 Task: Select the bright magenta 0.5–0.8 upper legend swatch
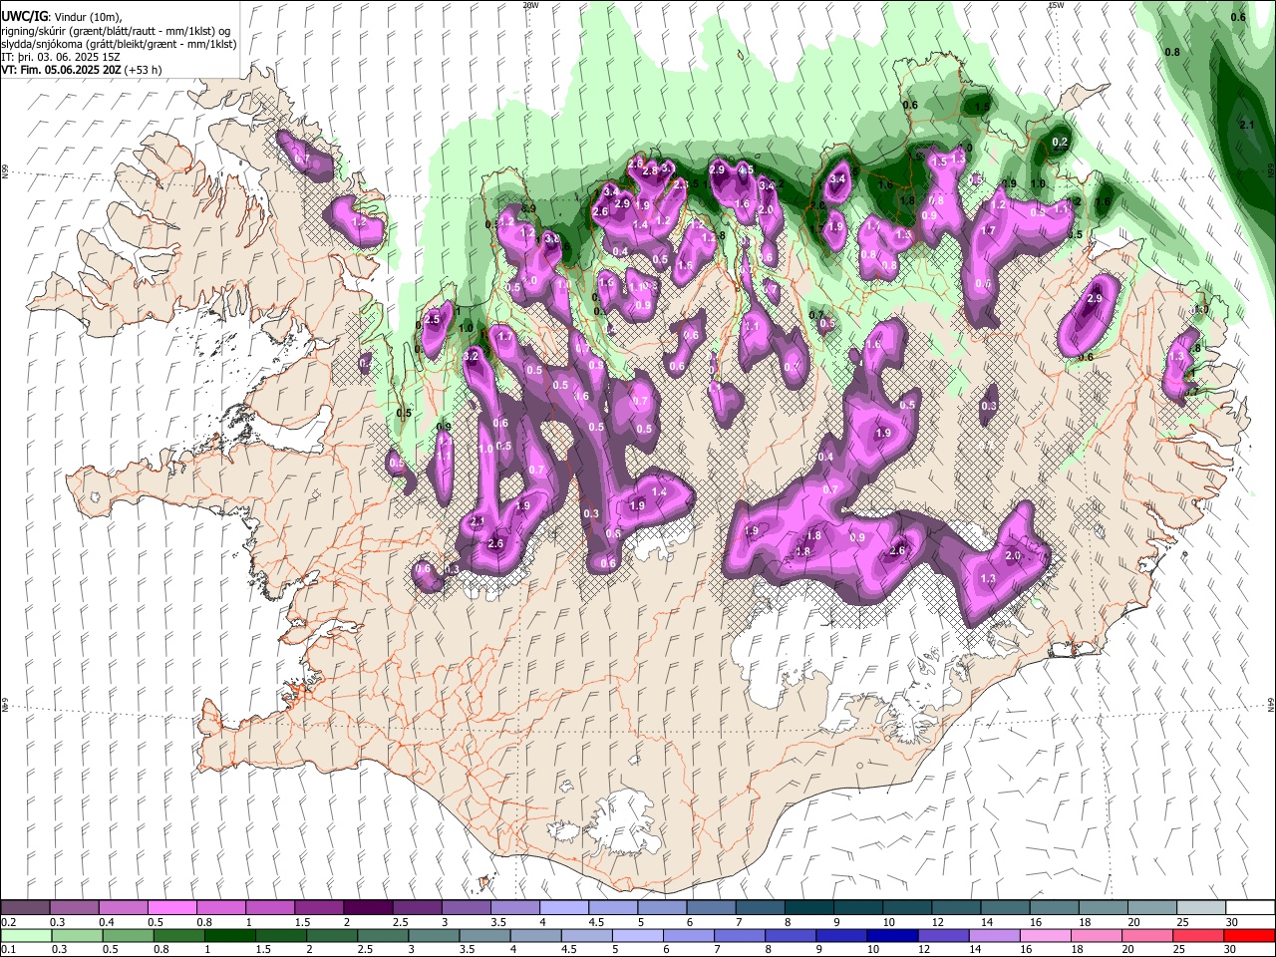171,907
